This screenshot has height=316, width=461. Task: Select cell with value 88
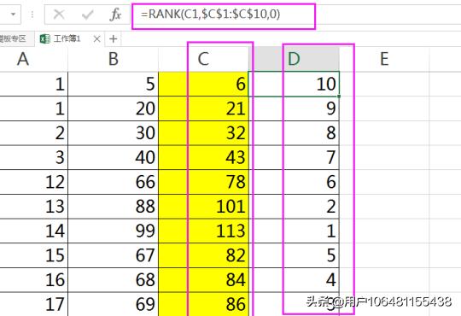coord(114,206)
